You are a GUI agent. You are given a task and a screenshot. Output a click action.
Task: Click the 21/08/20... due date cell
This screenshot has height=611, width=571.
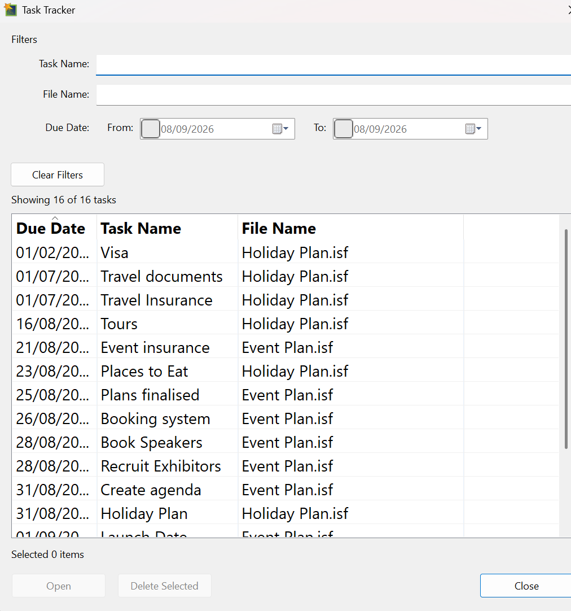[x=52, y=348]
